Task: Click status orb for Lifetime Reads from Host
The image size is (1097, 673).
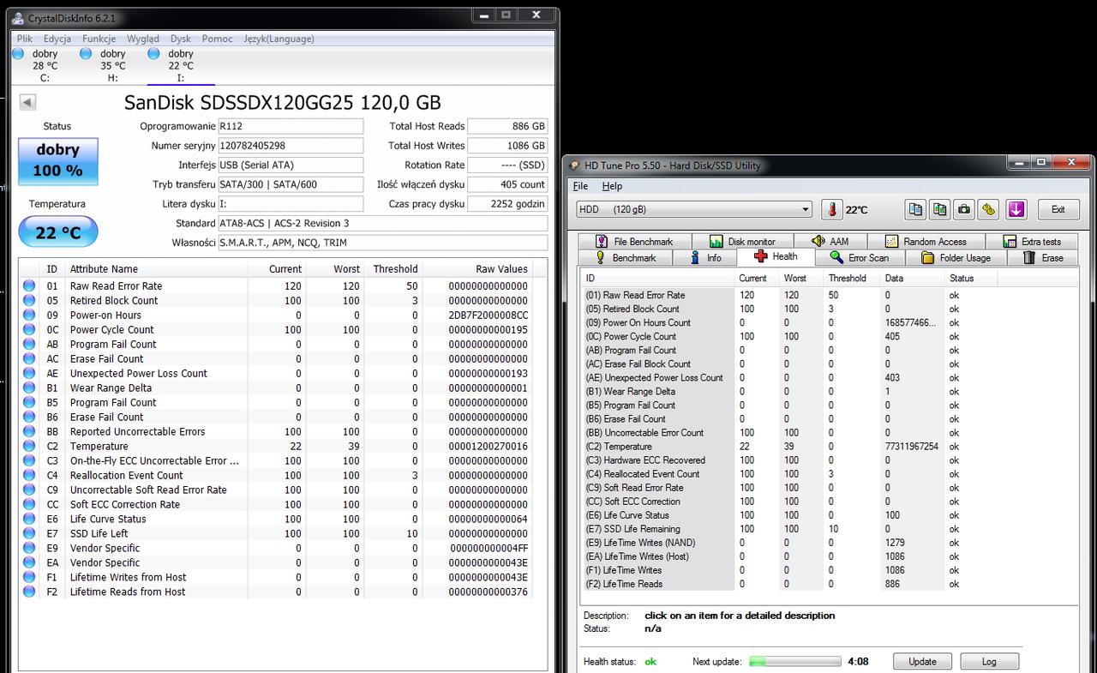Action: 29,592
